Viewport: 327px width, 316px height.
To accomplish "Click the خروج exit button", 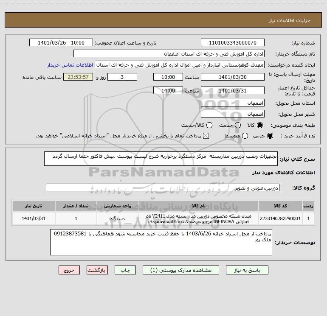I will tap(69, 270).
